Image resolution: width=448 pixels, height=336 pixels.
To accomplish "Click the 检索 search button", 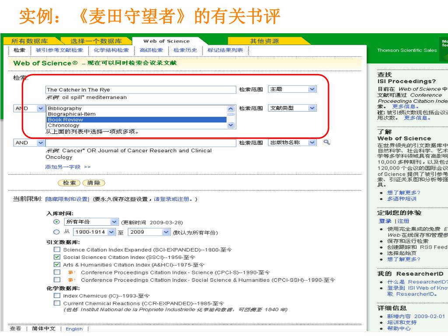I will [69, 183].
